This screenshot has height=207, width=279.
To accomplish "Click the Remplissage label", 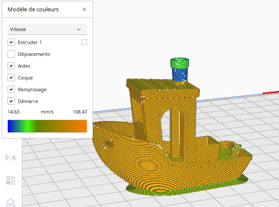I will 32,90.
